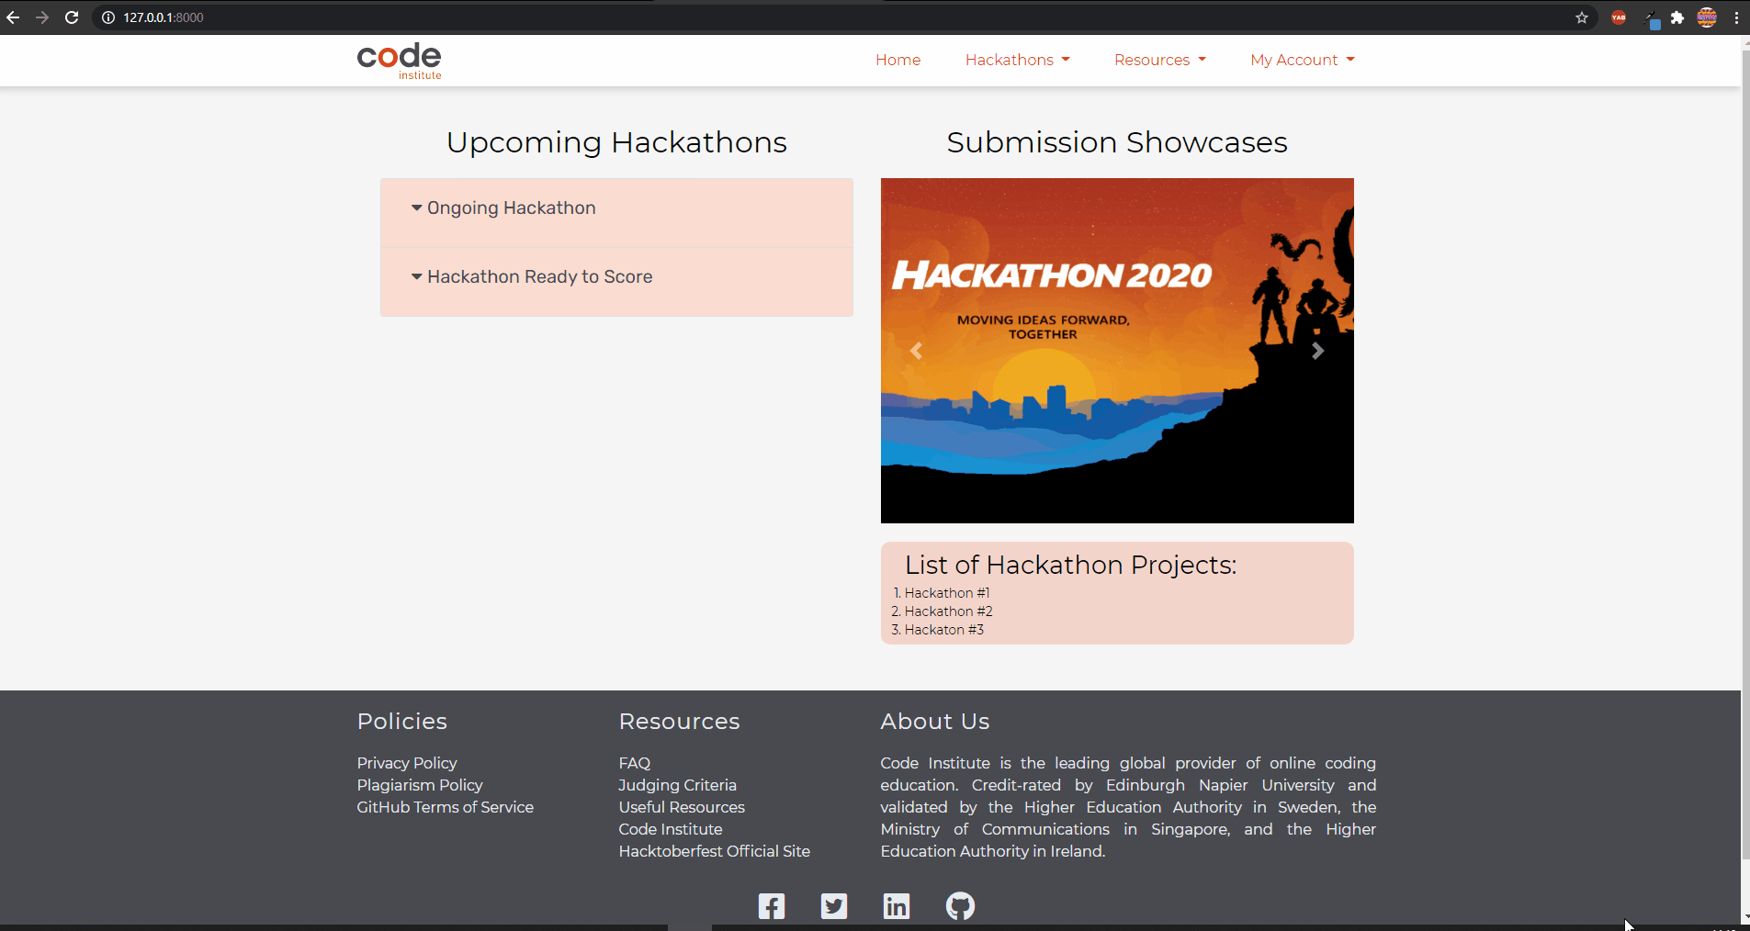This screenshot has width=1750, height=931.
Task: Click the Code Institute logo
Action: pos(400,61)
